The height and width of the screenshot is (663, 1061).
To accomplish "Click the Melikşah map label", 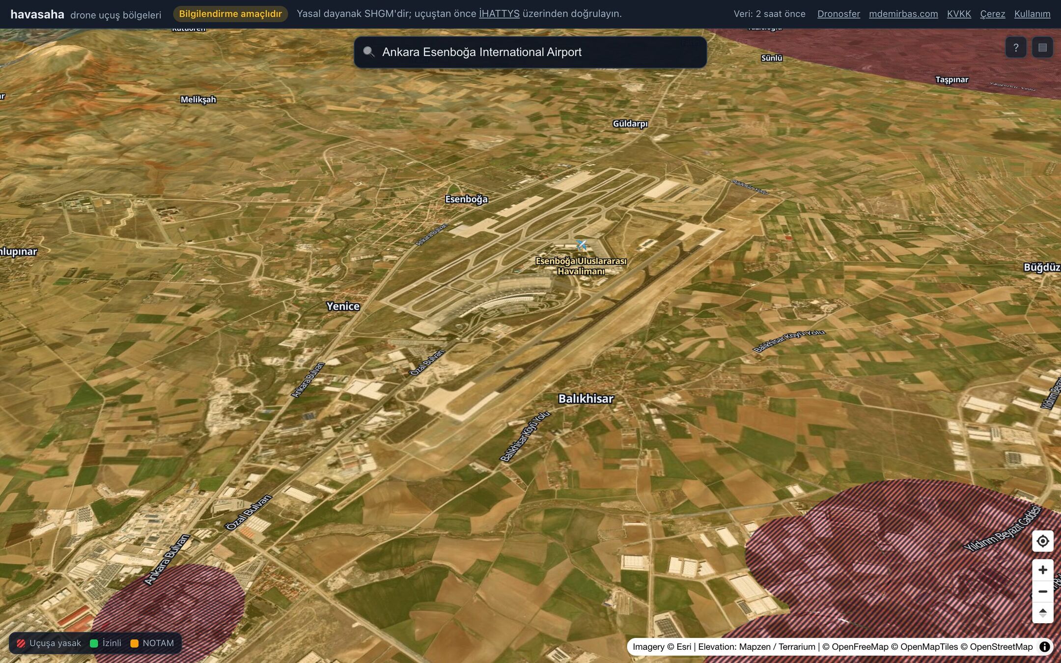I will click(x=198, y=100).
